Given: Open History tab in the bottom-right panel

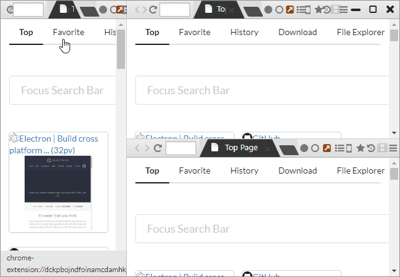Looking at the screenshot, I should [x=244, y=171].
